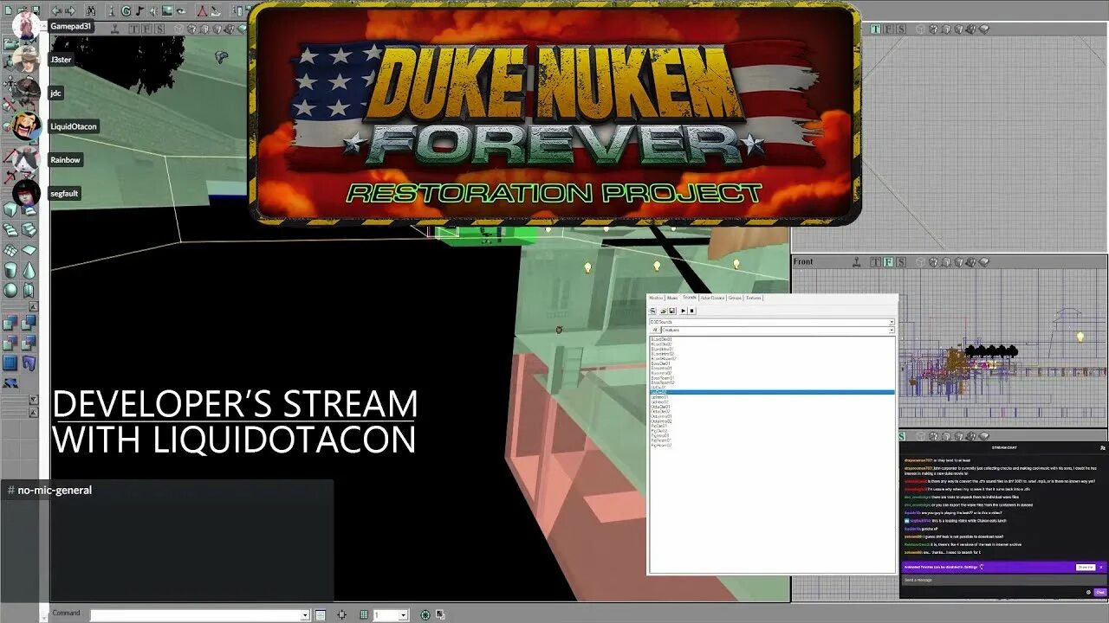This screenshot has width=1109, height=623.
Task: Open the no-mic-general channel header
Action: tap(49, 490)
